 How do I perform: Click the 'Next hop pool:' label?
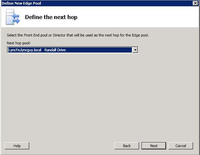pos(19,43)
